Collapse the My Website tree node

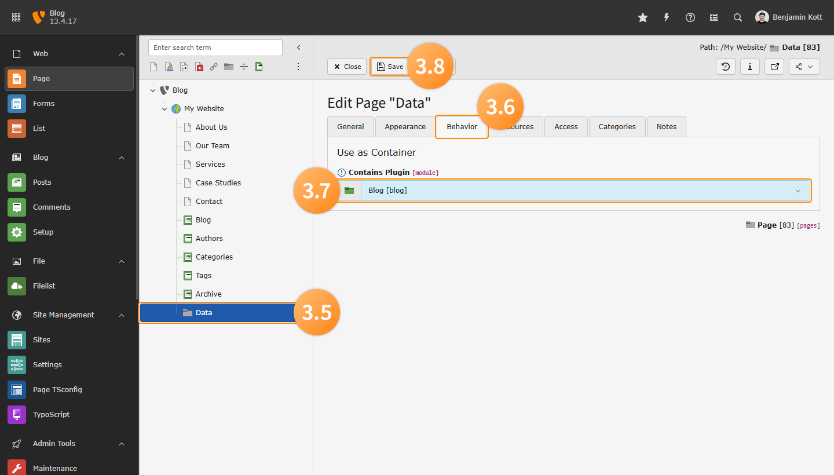pos(164,109)
